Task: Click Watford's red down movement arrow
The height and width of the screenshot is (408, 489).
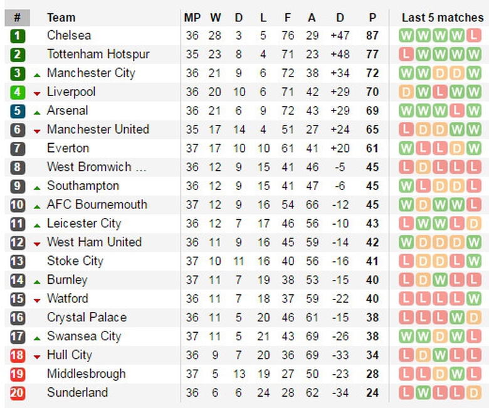Action: click(37, 300)
